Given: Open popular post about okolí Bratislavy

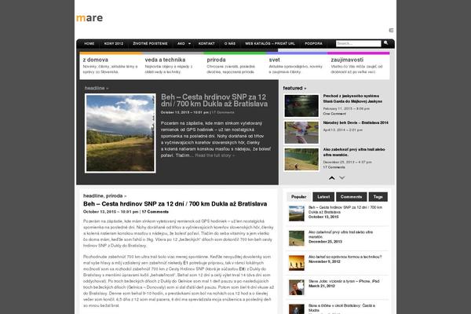Looking at the screenshot, I should point(341,308).
